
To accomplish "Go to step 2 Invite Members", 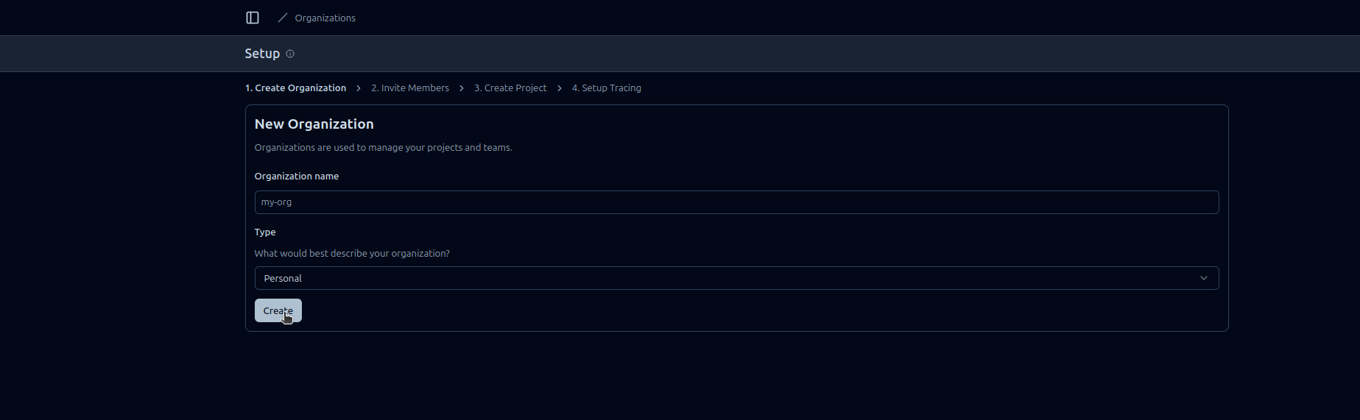I will [x=410, y=88].
